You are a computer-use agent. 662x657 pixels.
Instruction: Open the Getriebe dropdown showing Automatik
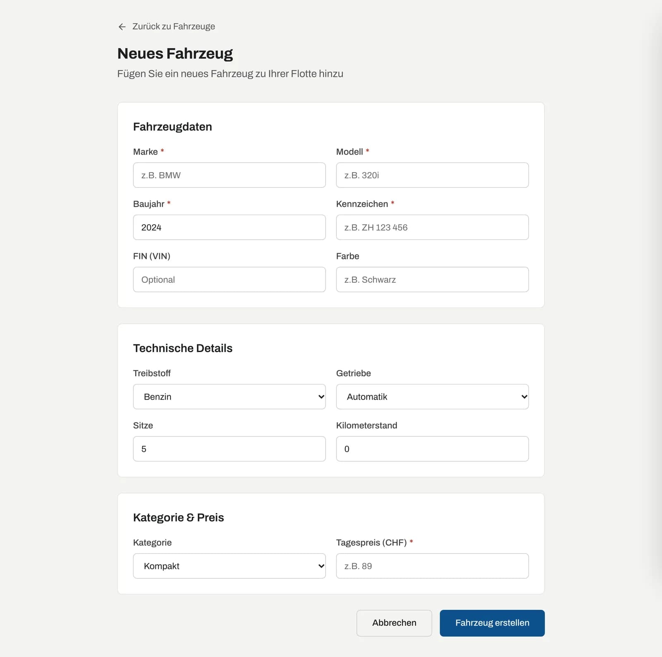tap(432, 397)
